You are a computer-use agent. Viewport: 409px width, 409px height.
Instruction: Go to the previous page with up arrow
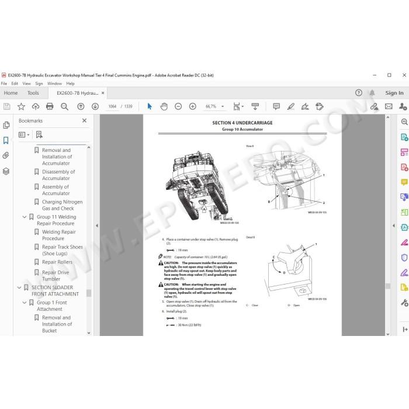81,106
